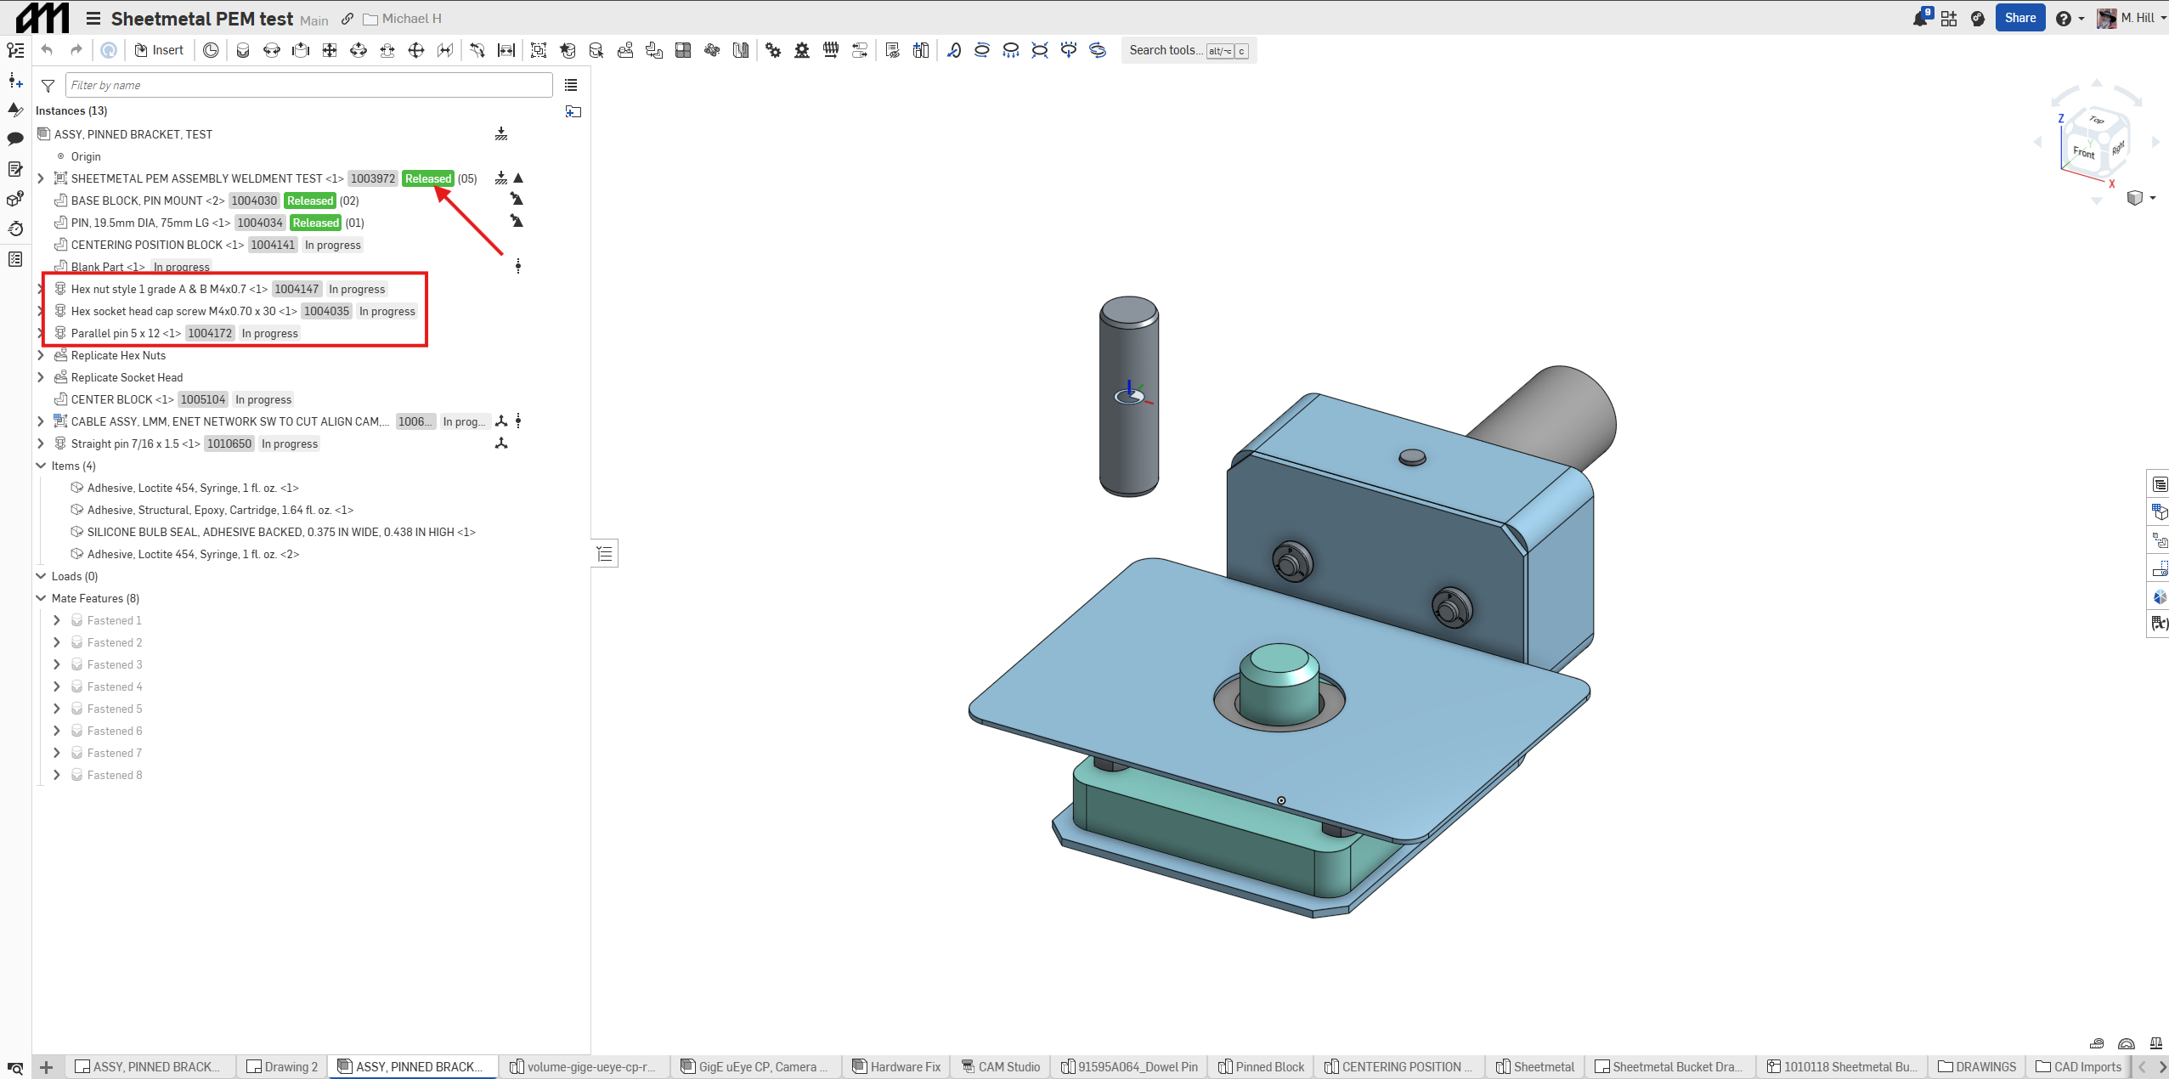Click the link icon next to Main

tap(347, 19)
